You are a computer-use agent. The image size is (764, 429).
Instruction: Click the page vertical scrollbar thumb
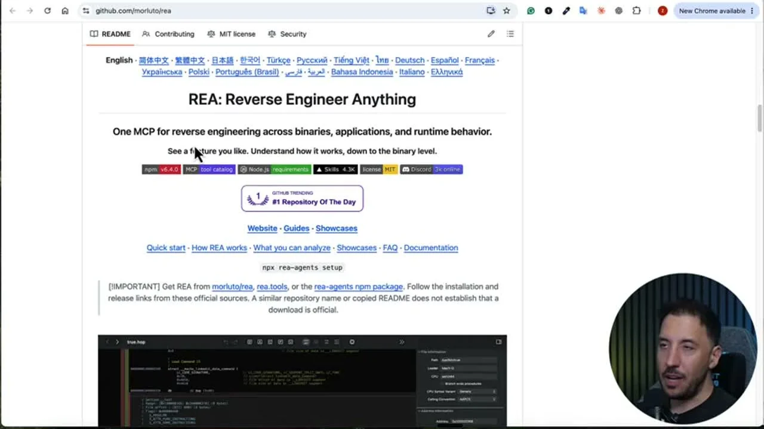click(x=760, y=118)
